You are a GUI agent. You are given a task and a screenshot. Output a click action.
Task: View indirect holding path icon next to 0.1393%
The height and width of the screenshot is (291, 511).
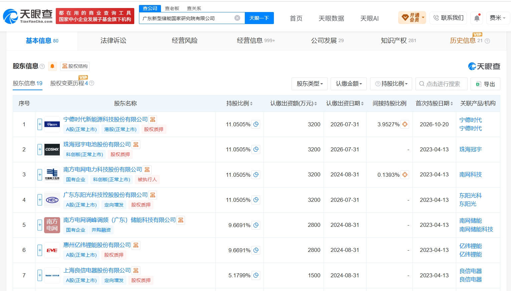pyautogui.click(x=405, y=175)
